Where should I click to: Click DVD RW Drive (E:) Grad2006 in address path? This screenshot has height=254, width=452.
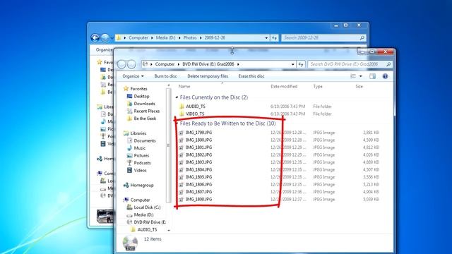pos(208,64)
